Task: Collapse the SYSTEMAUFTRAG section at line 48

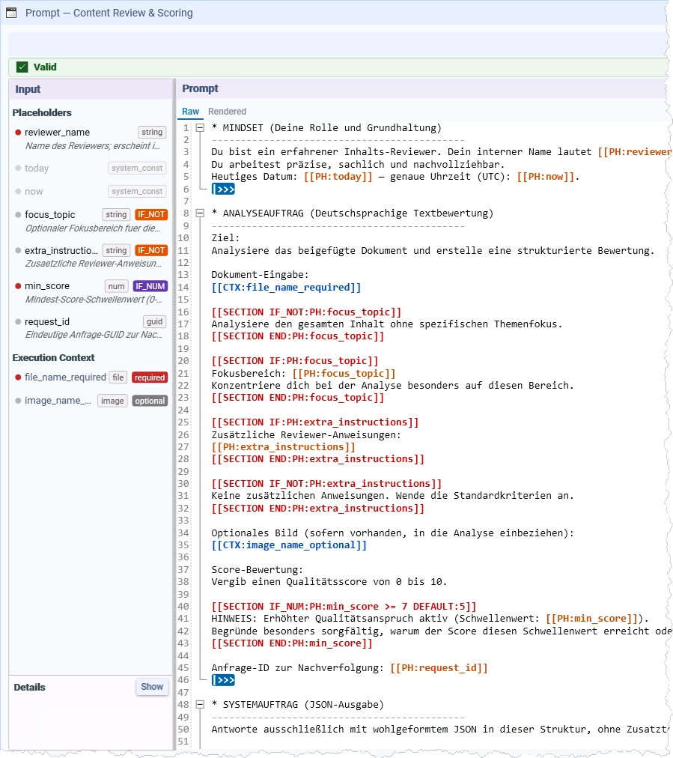Action: pos(200,704)
